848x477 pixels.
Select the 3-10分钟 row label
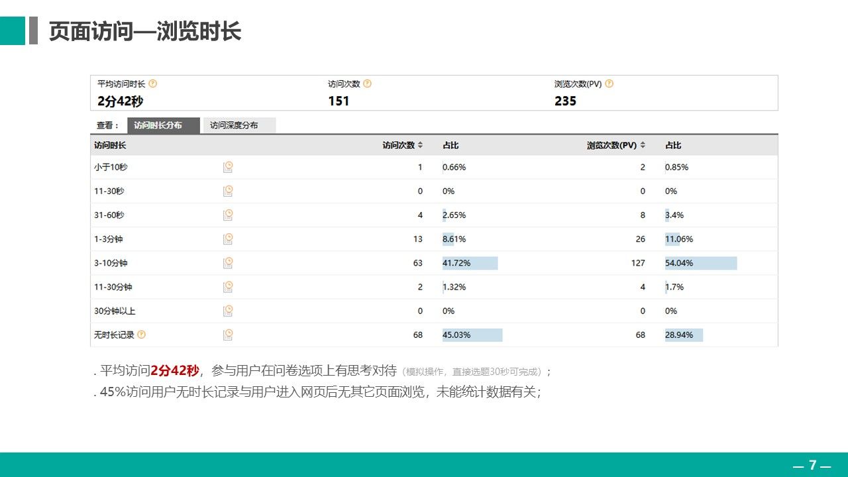pos(111,263)
